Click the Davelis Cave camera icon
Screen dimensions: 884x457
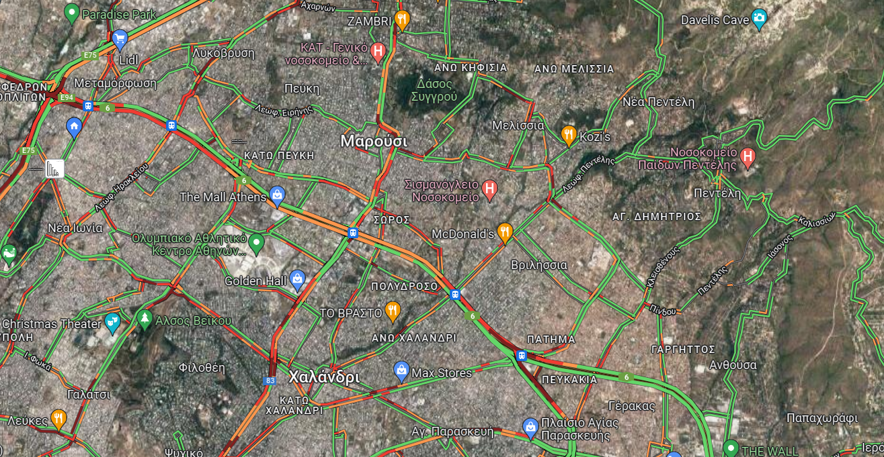coord(760,17)
